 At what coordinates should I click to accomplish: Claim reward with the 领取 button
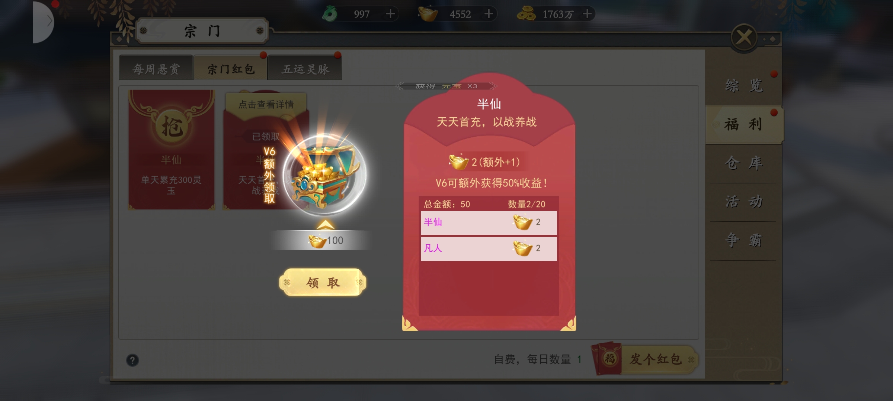[x=323, y=283]
